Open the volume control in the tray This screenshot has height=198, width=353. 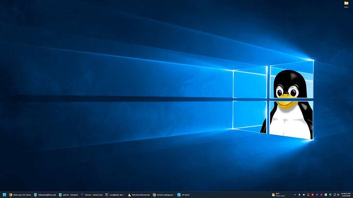[x=338, y=195]
